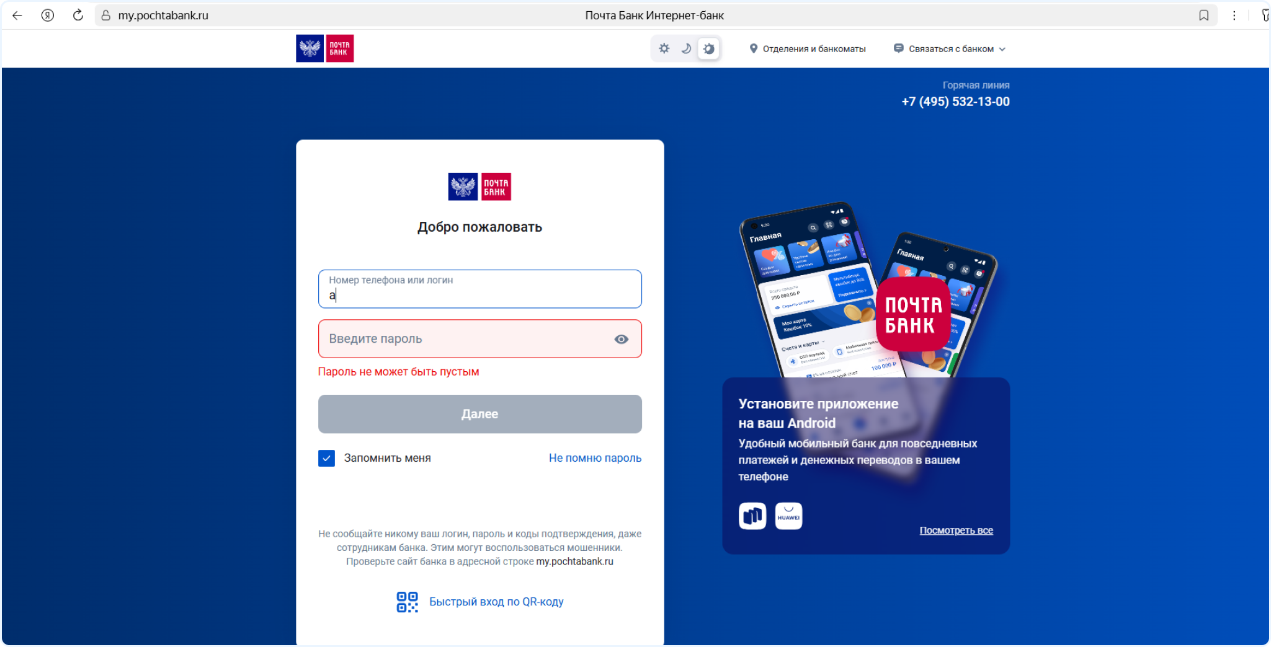Show password using the eye icon
This screenshot has width=1271, height=647.
click(622, 339)
